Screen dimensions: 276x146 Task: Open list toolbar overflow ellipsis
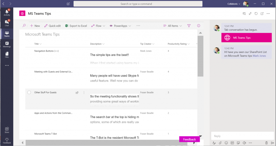pos(138,26)
